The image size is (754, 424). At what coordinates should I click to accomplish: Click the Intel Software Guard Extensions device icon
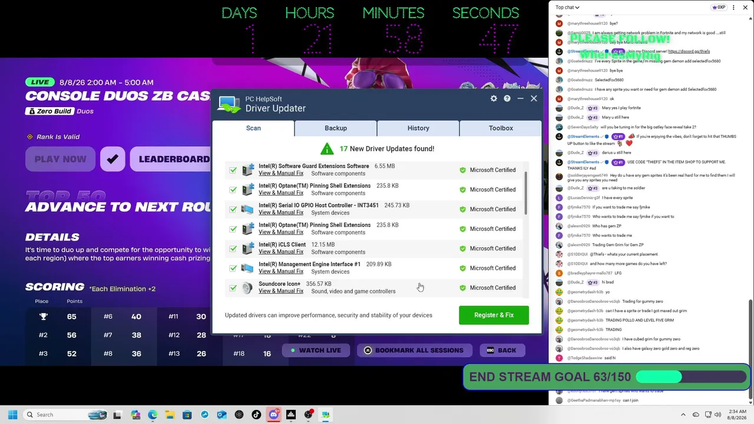coord(247,170)
